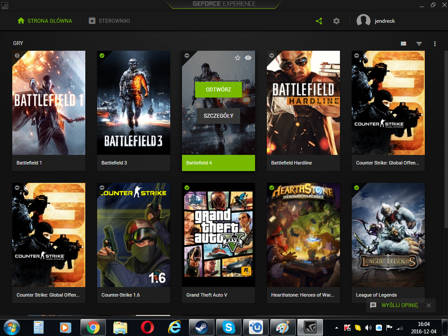
Task: Show hidden system tray icons
Action: pyautogui.click(x=336, y=328)
